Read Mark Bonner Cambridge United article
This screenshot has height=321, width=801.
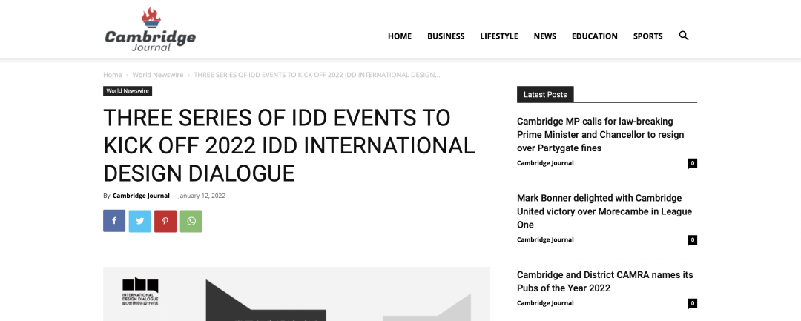coord(604,211)
